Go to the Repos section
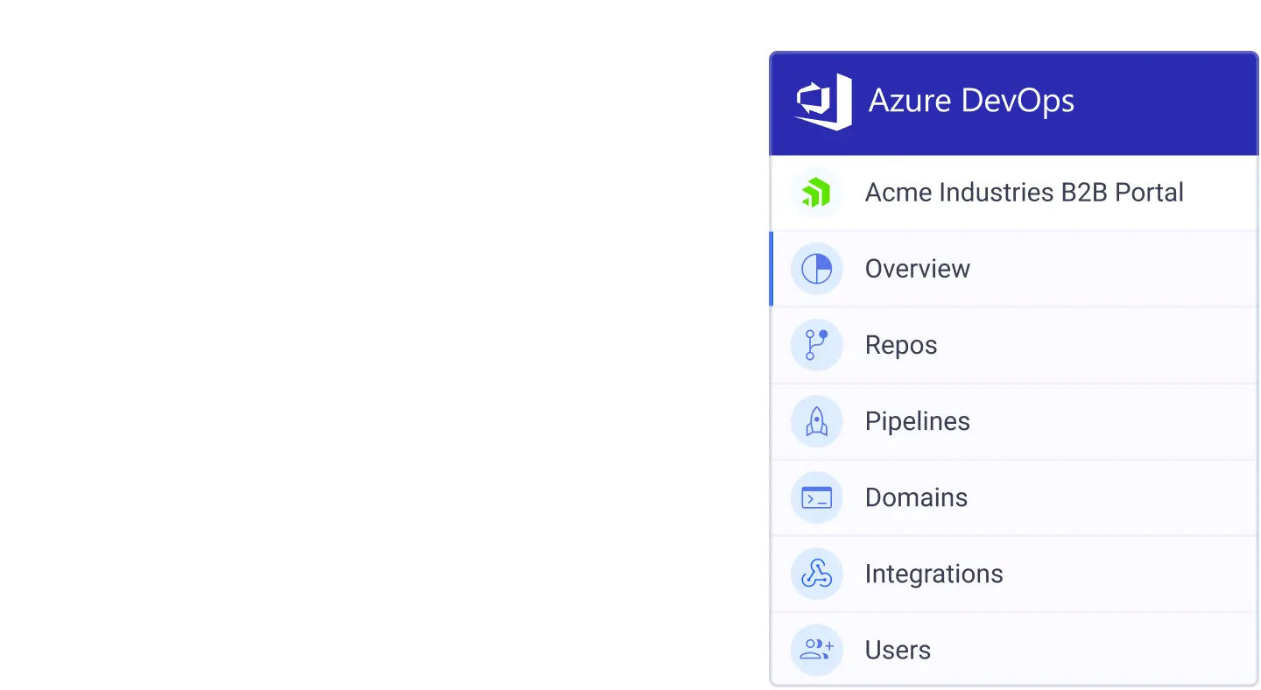The image size is (1261, 690). [x=900, y=345]
